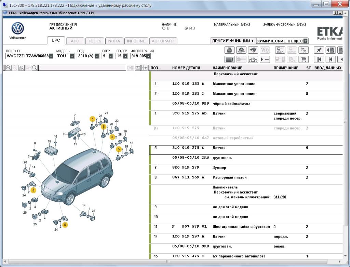Select row 8E0 919 279 Зуммер
Image resolution: width=350 pixels, height=267 pixels.
pos(246,170)
